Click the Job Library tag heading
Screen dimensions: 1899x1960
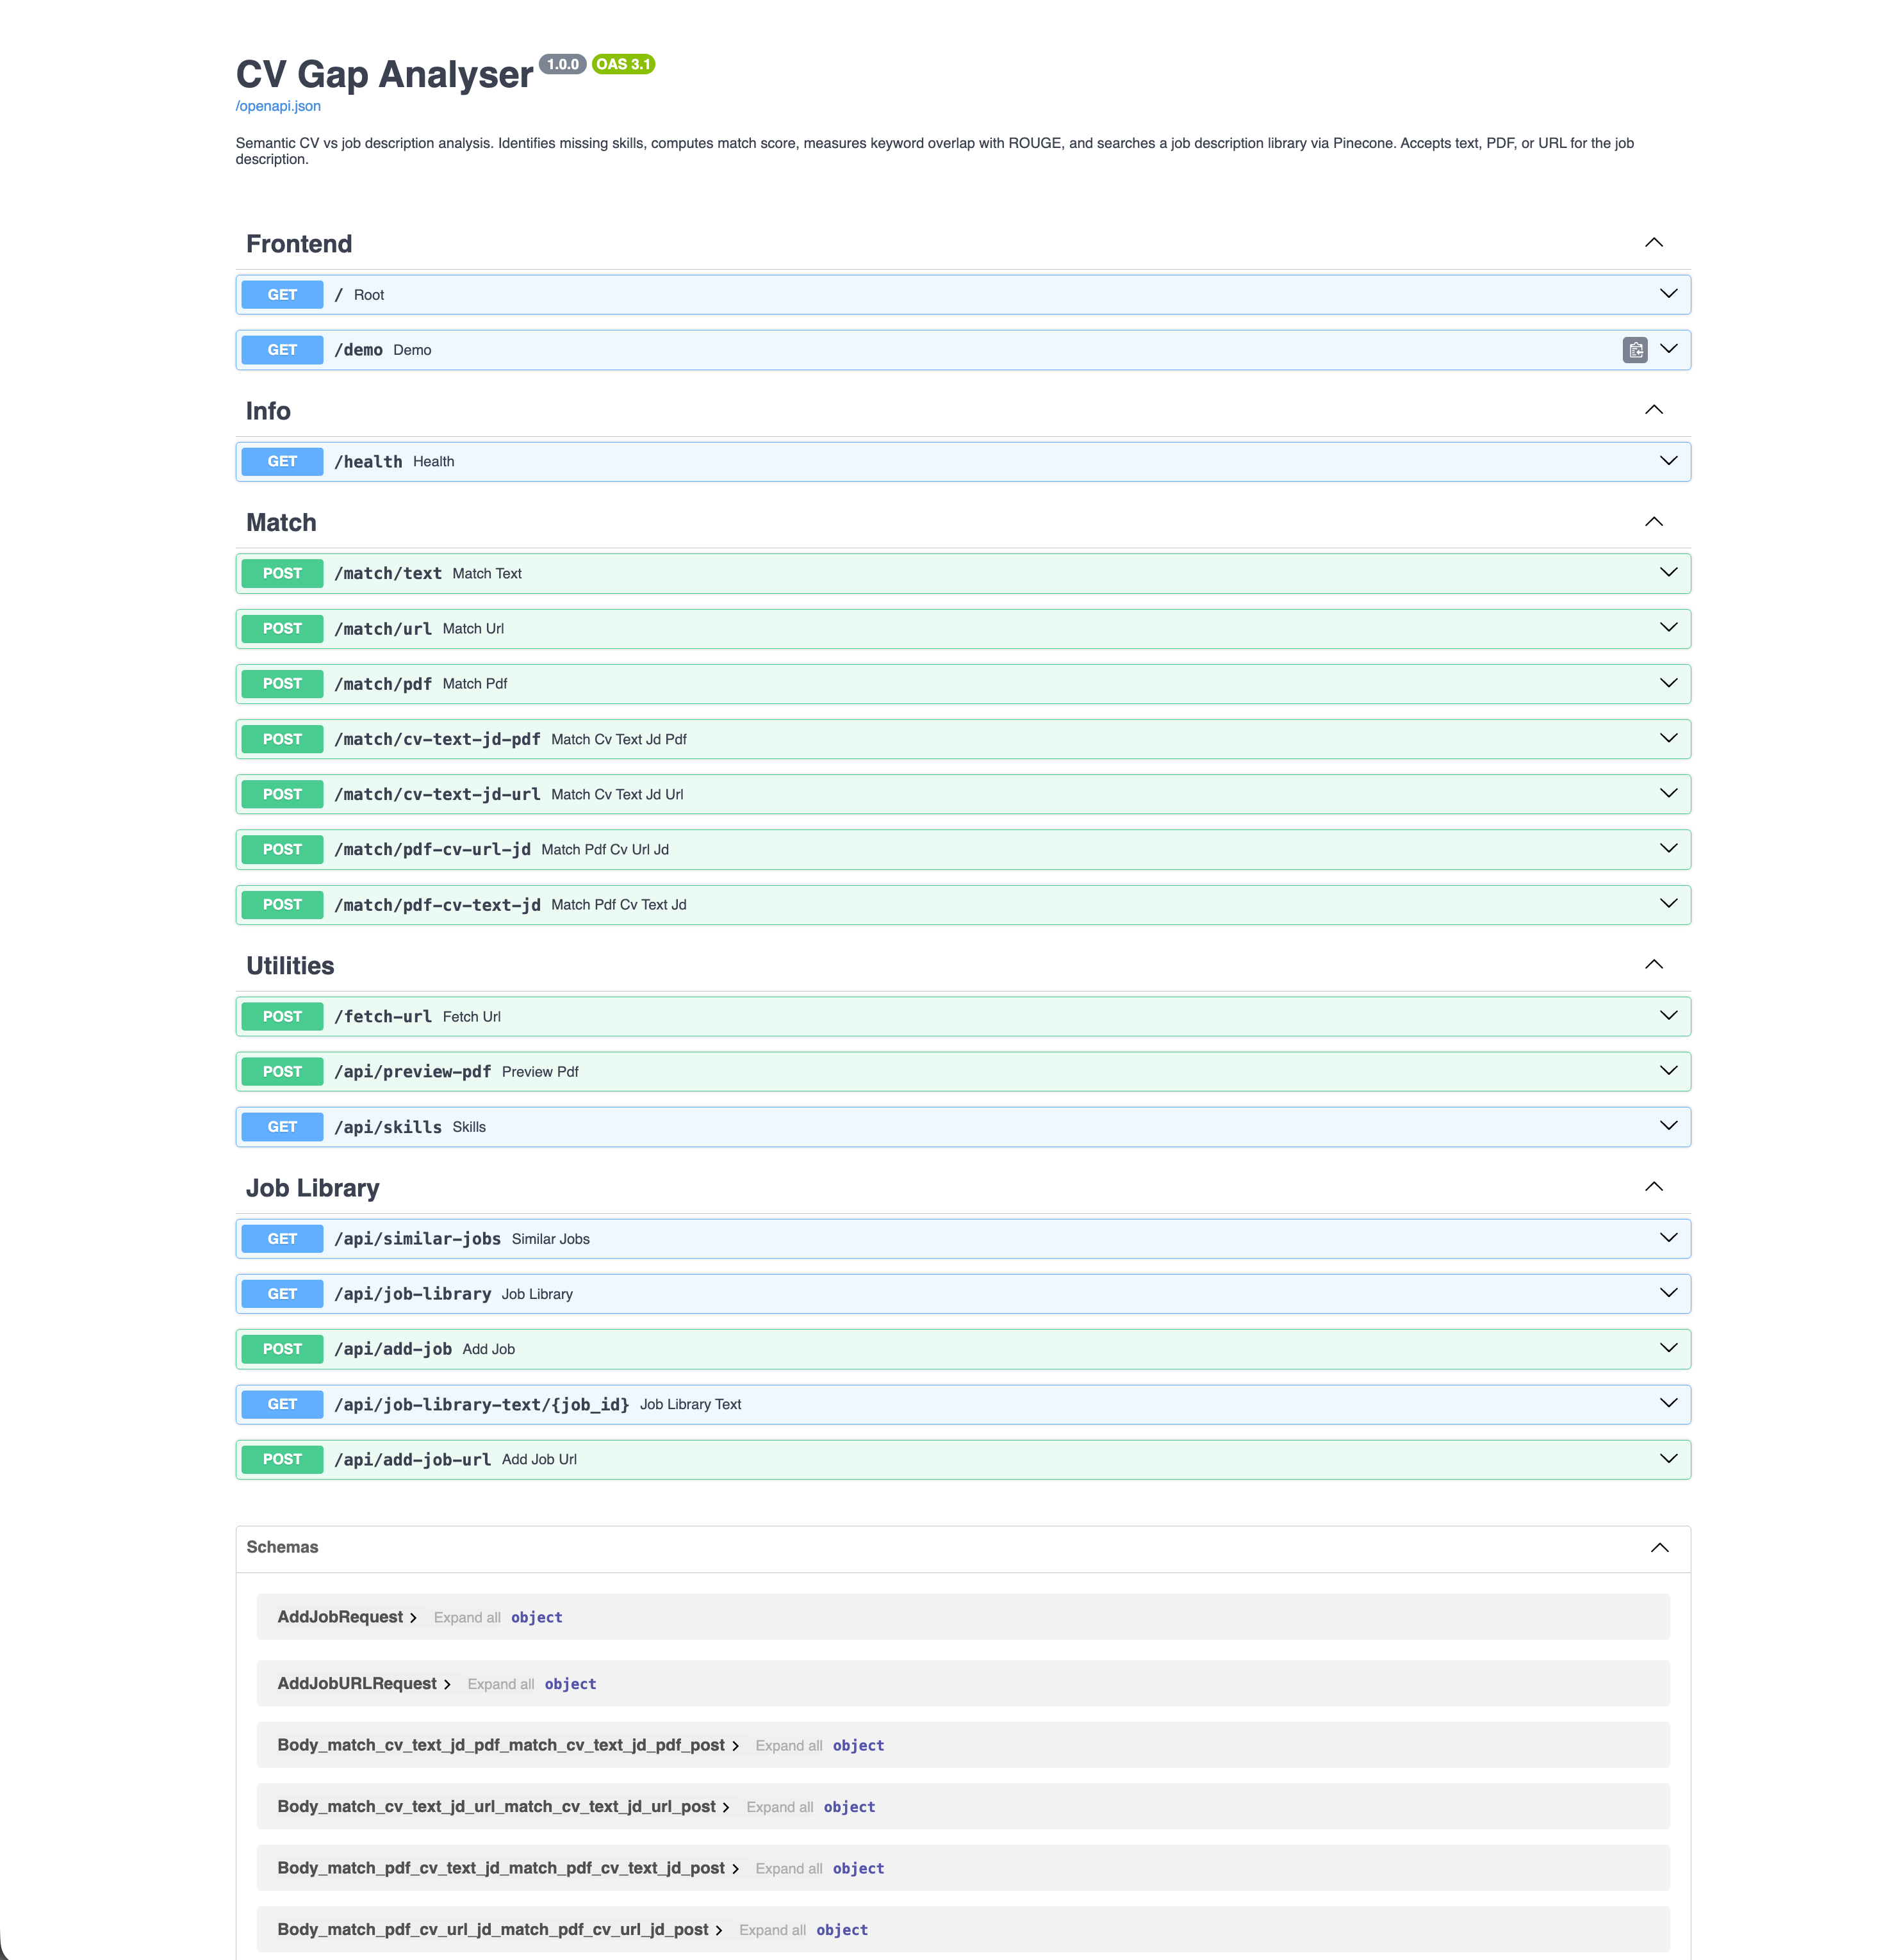(313, 1188)
